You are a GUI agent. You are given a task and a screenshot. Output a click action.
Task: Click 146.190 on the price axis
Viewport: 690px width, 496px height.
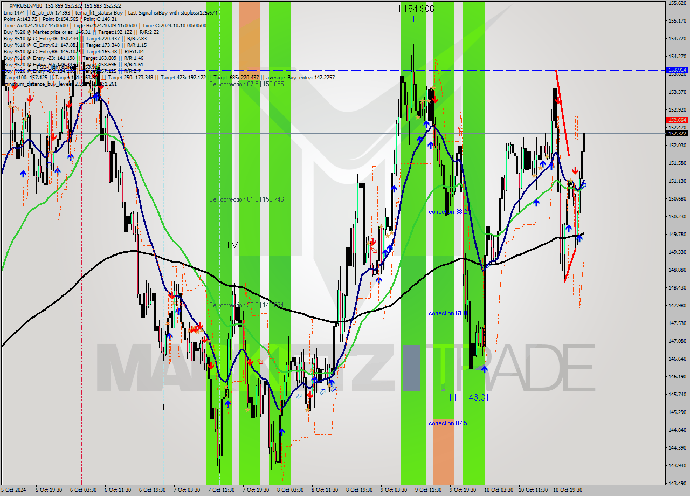[677, 377]
